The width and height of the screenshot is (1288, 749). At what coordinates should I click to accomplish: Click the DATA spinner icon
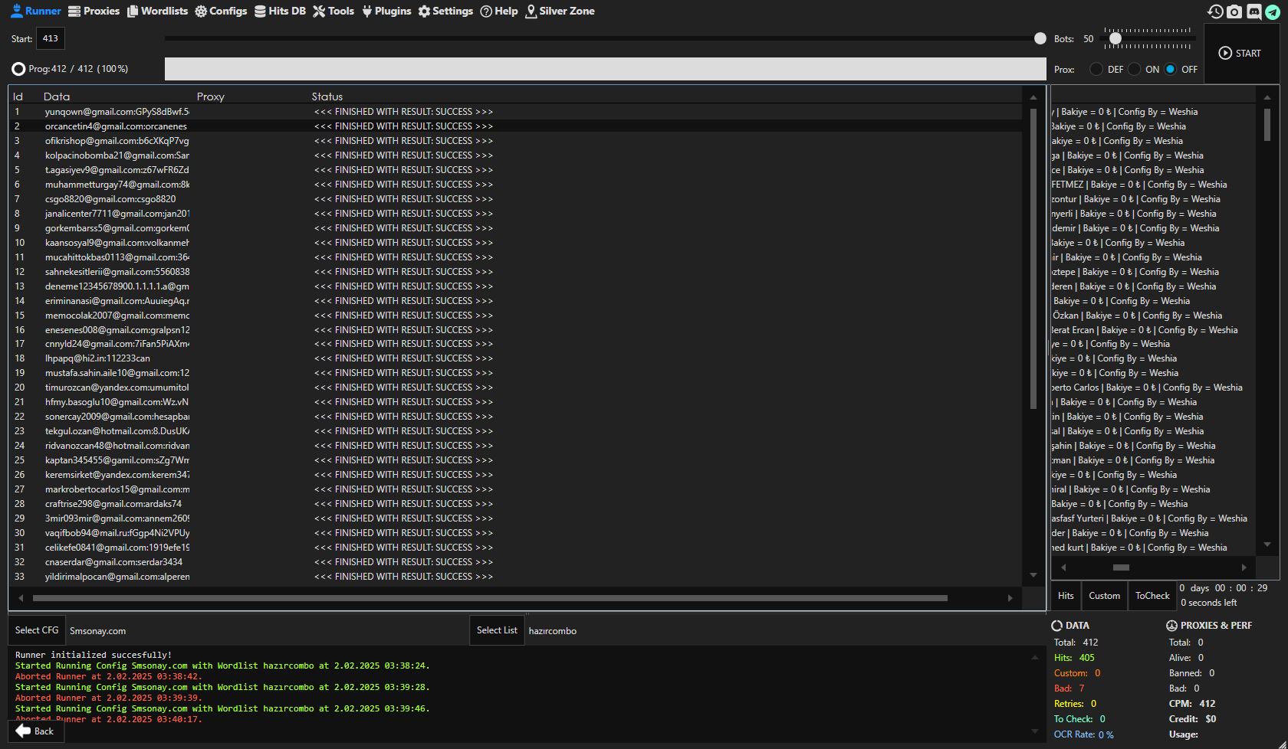1056,626
